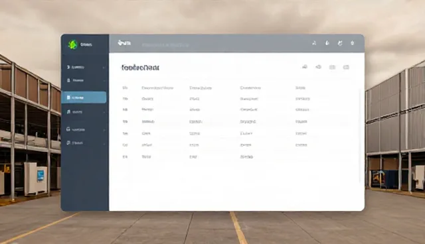Click the green leaf logo in the sidebar
Viewport: 425px width, 244px height.
[72, 44]
